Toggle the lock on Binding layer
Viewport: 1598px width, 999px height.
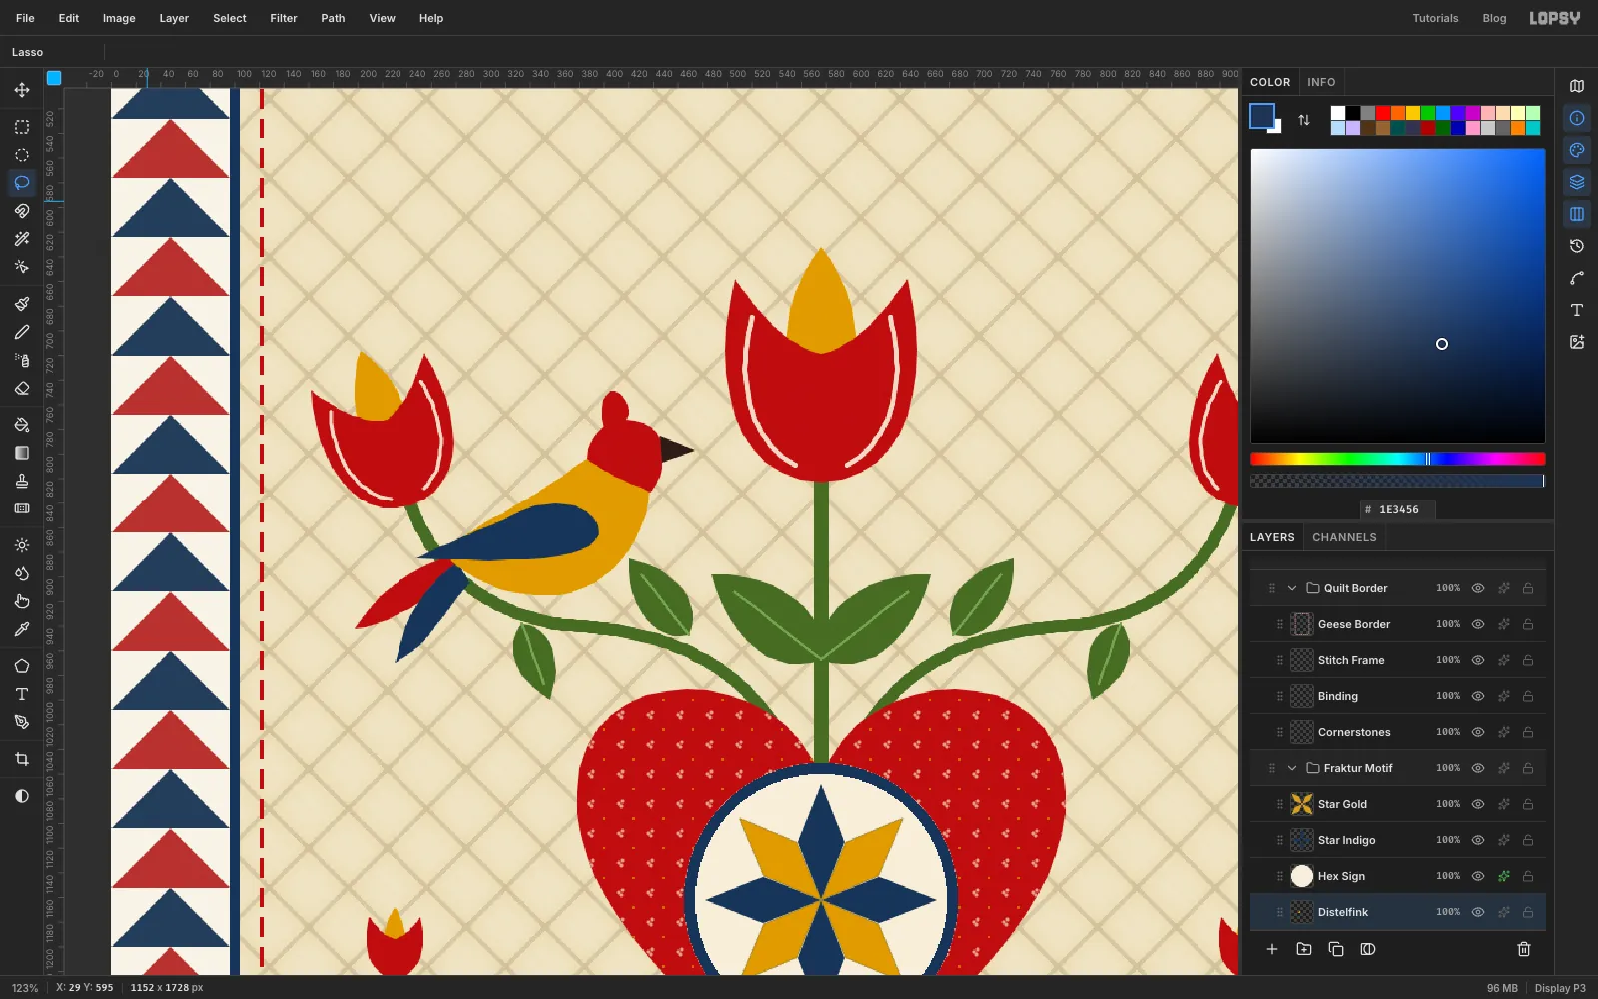click(1528, 696)
